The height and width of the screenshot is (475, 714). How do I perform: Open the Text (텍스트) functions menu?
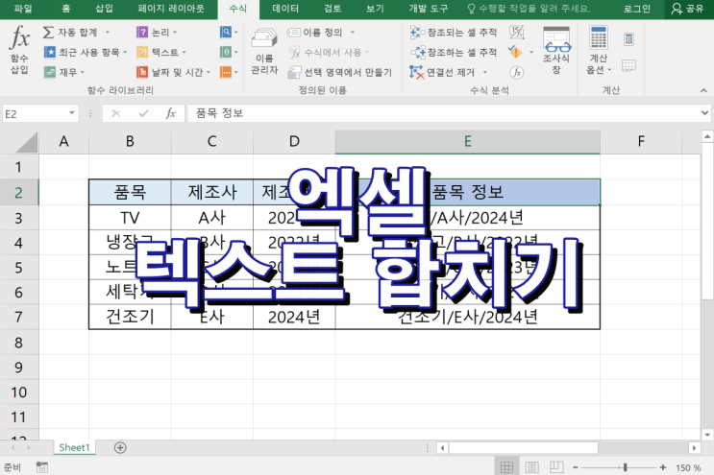(158, 52)
